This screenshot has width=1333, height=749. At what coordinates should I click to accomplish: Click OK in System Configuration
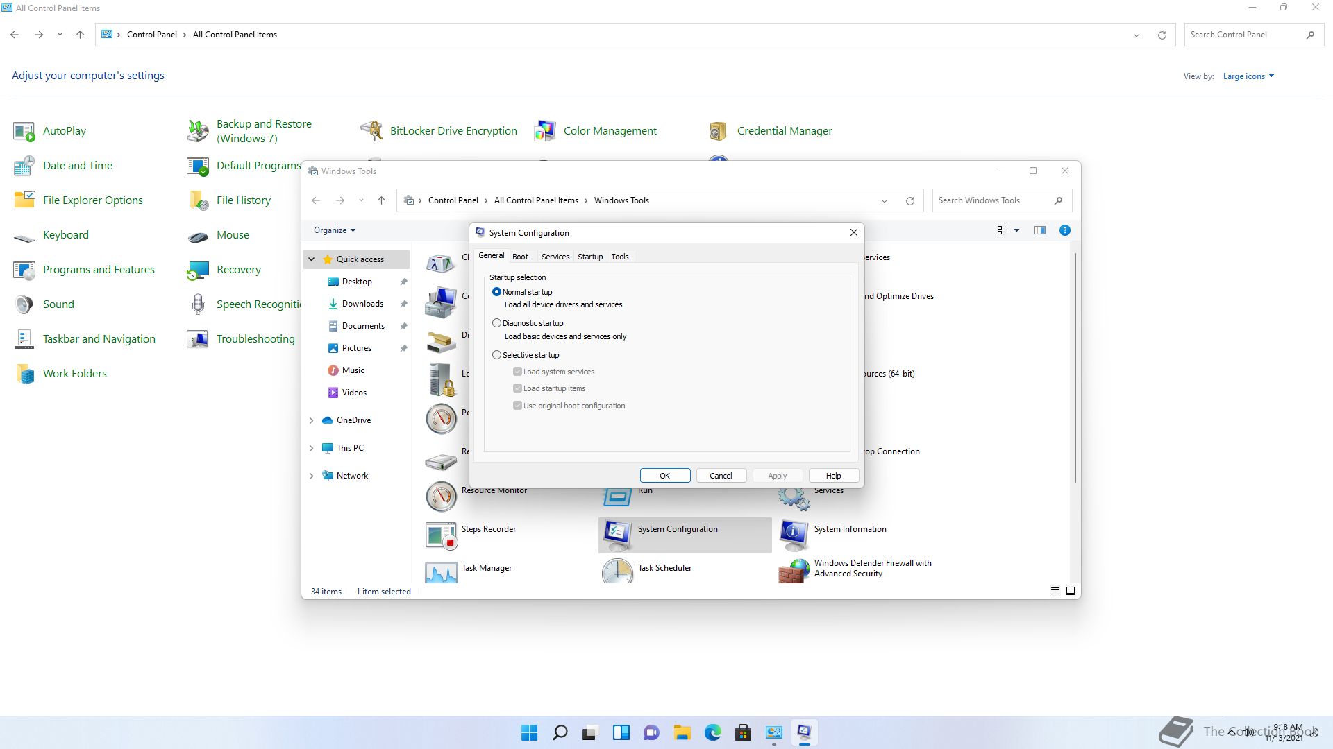(664, 476)
